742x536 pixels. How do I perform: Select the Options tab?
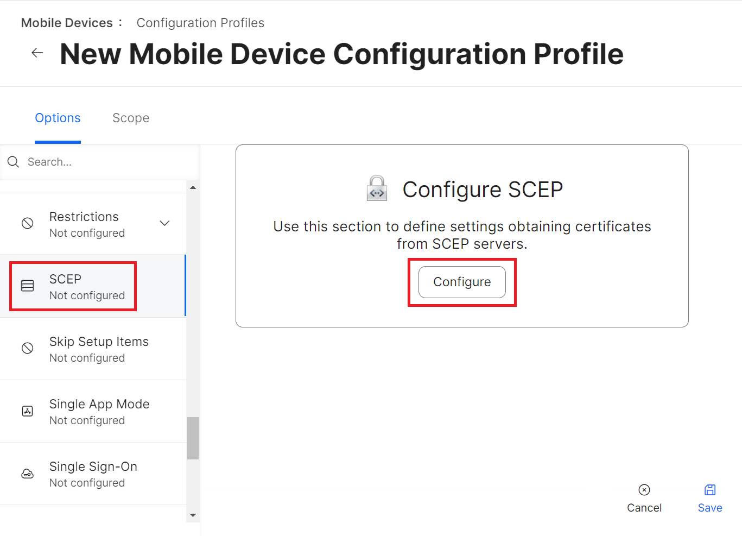58,118
